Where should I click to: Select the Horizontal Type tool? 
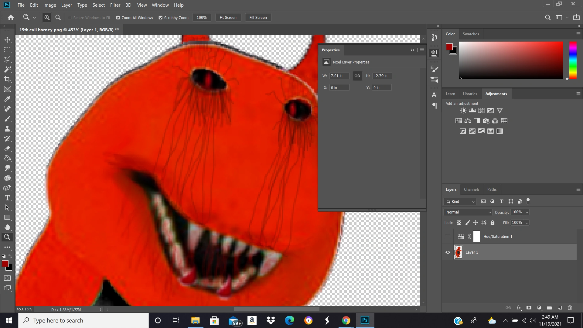pyautogui.click(x=8, y=198)
